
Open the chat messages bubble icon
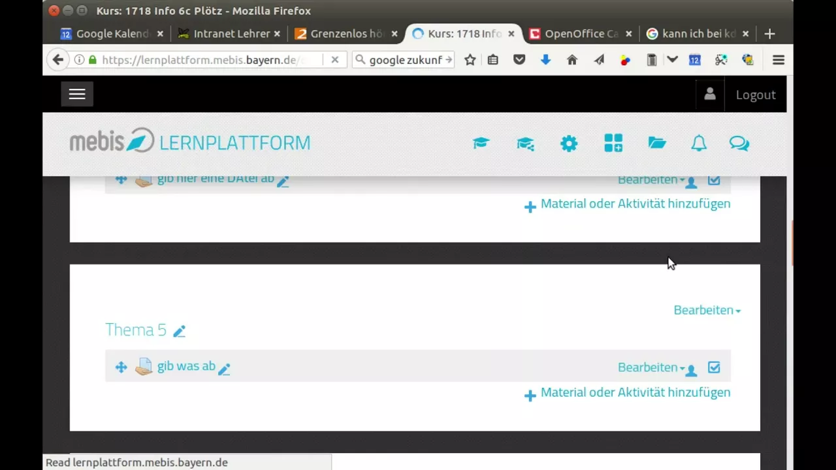tap(739, 143)
